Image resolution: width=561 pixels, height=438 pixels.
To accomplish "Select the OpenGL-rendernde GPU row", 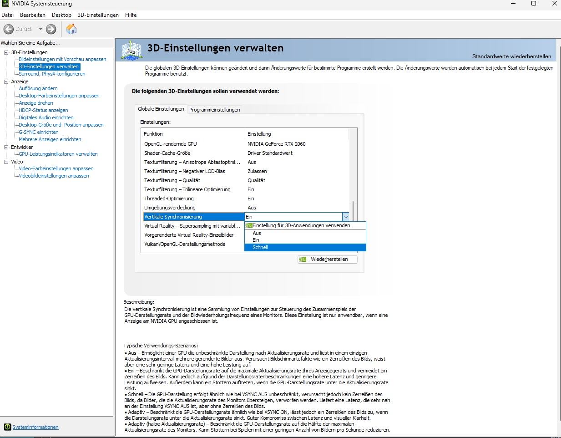I will [x=246, y=144].
